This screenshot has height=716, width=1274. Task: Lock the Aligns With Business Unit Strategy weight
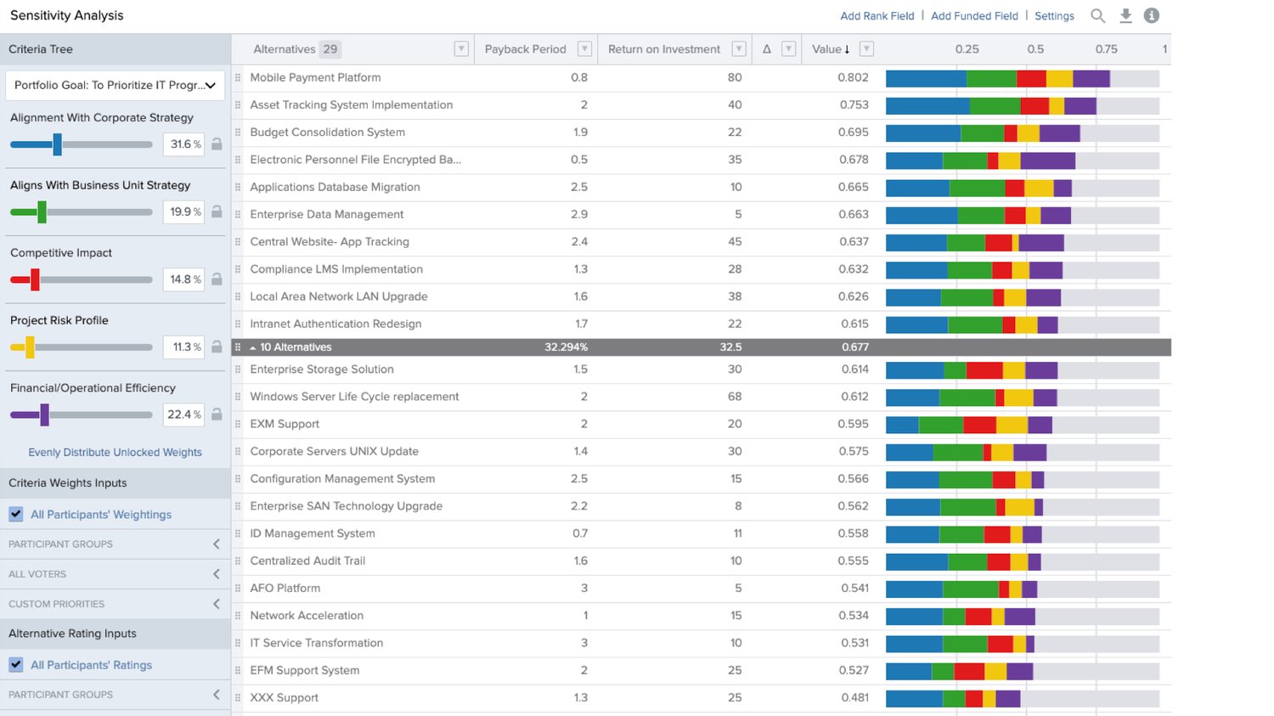(217, 211)
